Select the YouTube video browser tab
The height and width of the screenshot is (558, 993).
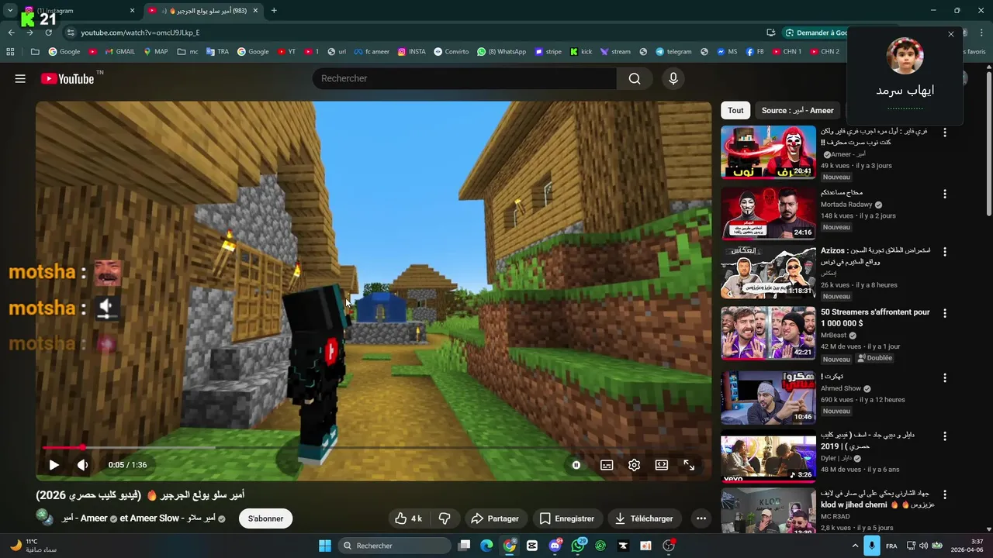coord(204,11)
